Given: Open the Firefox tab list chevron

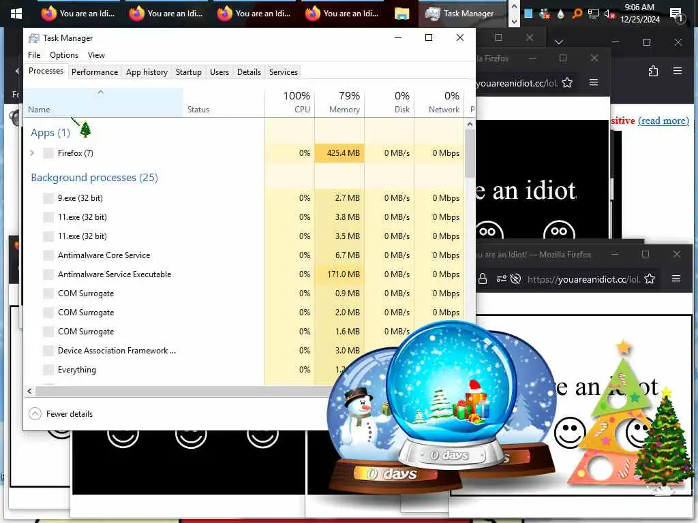Looking at the screenshot, I should [x=559, y=42].
